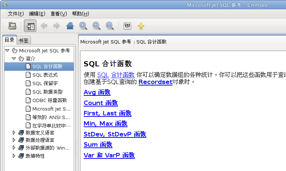This screenshot has width=286, height=171.
Task: Open Preferences via the sliders icon
Action: coord(127,26)
